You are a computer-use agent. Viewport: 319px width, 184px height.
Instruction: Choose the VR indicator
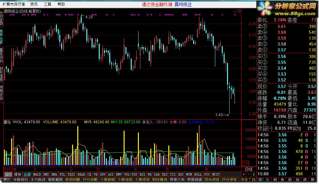(x=96, y=174)
